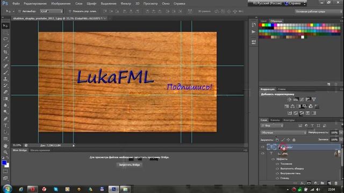The image size is (344, 193).
Task: Add a Curves adjustment layer
Action: (x=302, y=100)
